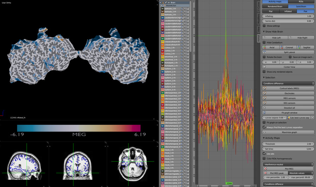Click Sagittal view axis icon

(x=299, y=47)
